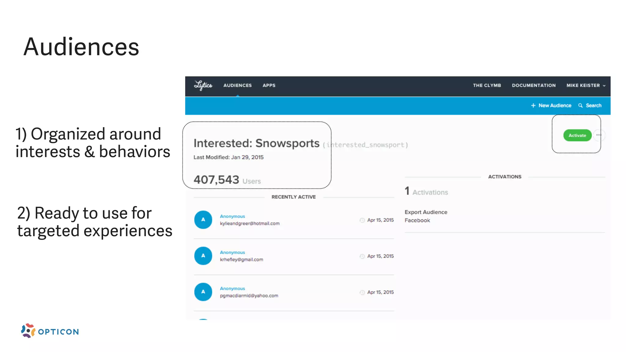
Task: Click the green Activate button
Action: pyautogui.click(x=577, y=135)
